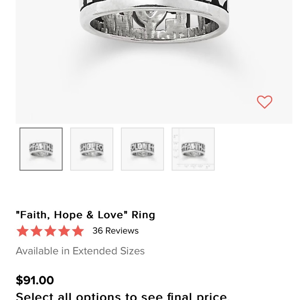Click the Available in Extended Sizes text
Image resolution: width=300 pixels, height=300 pixels.
coord(80,251)
